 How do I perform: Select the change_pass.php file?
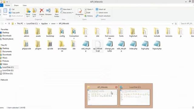109,46
